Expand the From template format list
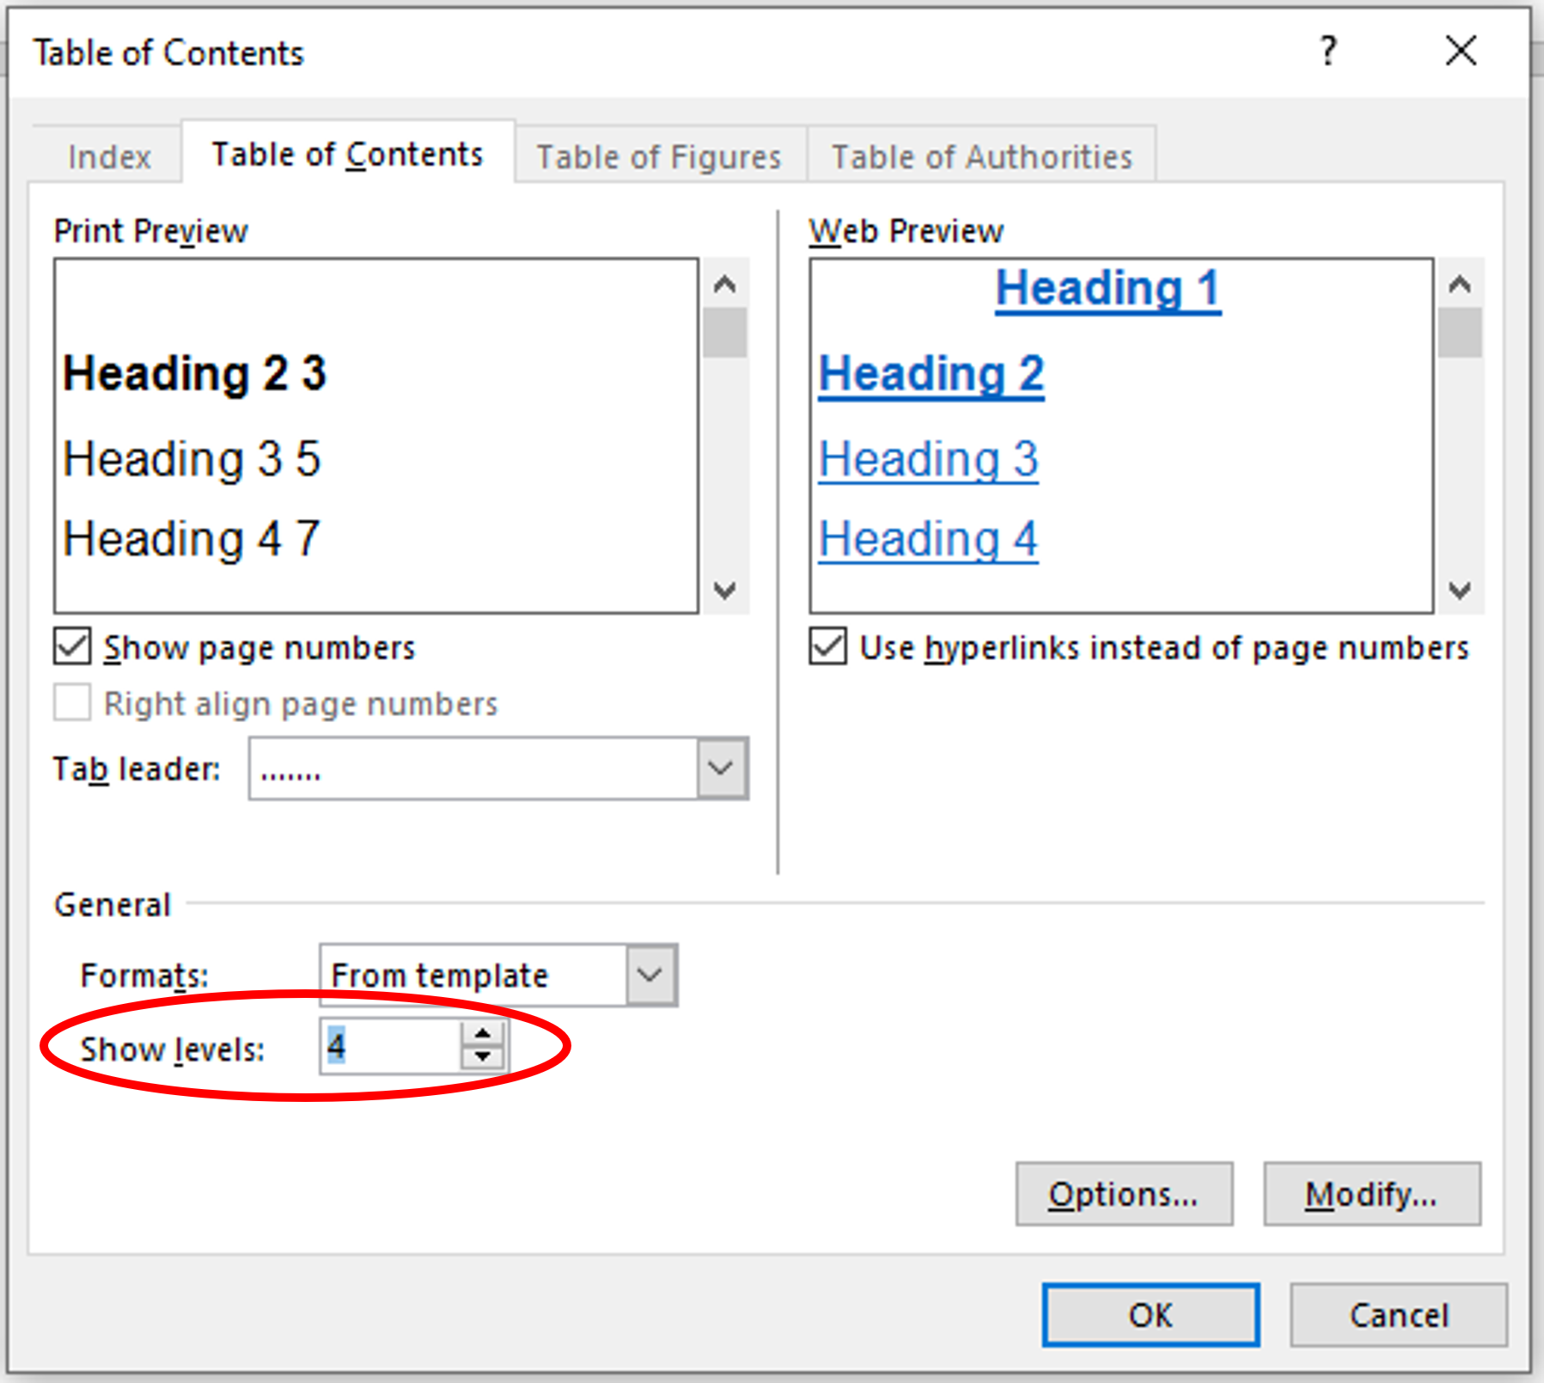This screenshot has width=1544, height=1383. click(650, 975)
